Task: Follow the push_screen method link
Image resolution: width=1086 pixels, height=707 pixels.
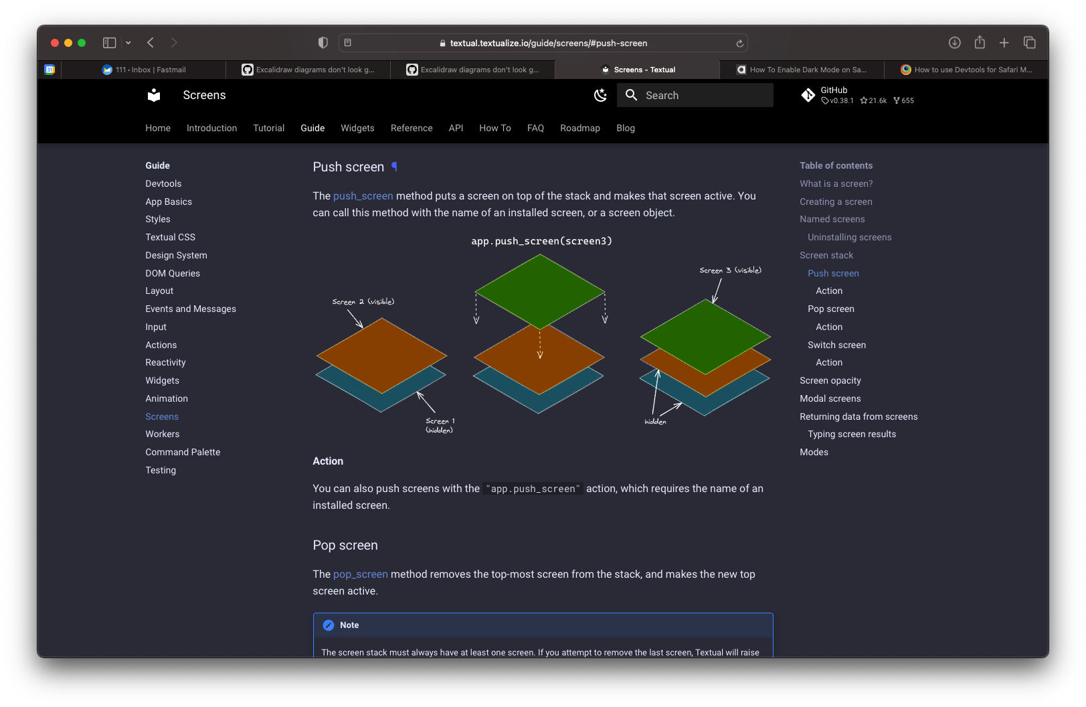Action: point(363,196)
